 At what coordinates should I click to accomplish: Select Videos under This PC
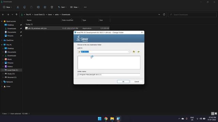10,66
